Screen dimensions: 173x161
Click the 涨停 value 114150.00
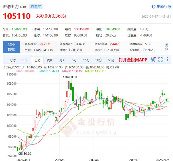pyautogui.click(x=50, y=35)
